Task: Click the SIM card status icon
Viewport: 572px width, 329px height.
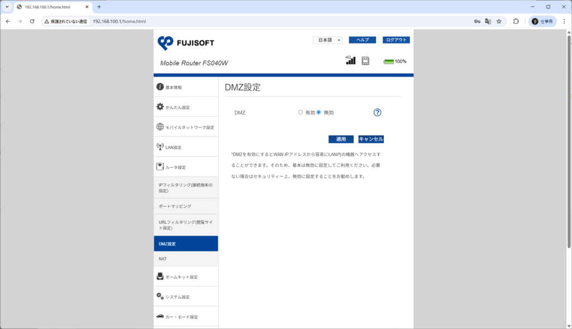Action: point(366,61)
